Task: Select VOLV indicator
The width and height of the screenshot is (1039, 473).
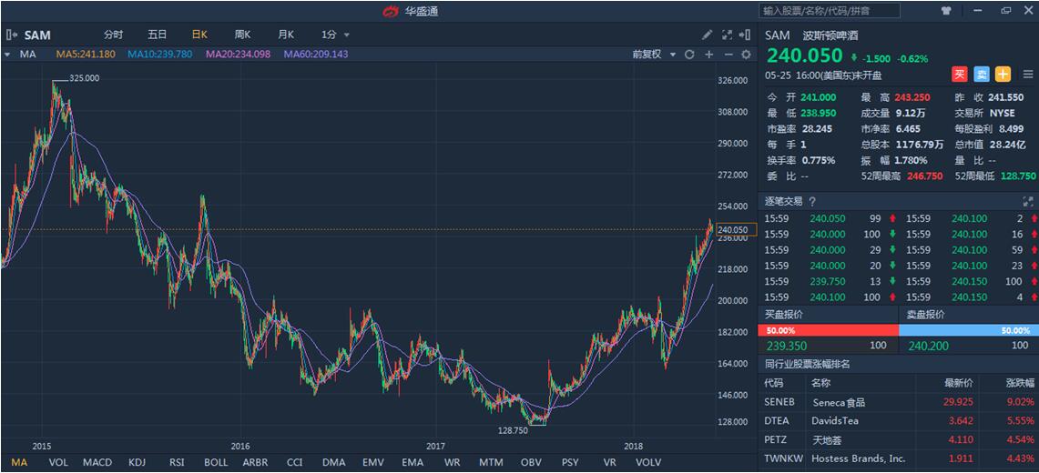Action: click(648, 462)
